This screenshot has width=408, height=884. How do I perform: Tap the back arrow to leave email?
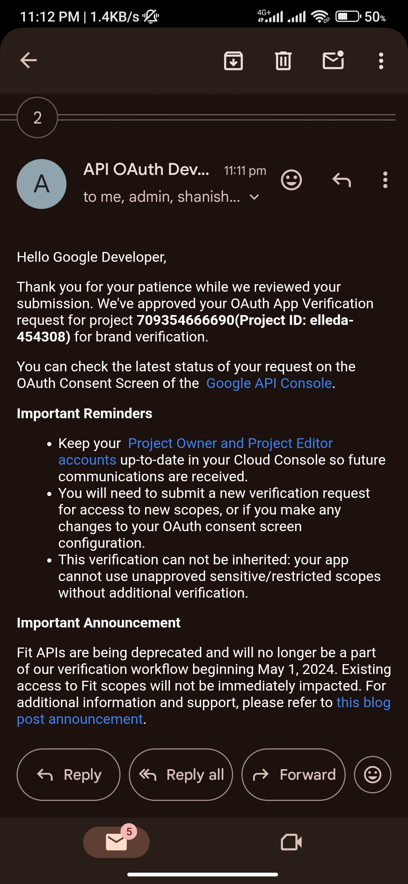point(28,60)
